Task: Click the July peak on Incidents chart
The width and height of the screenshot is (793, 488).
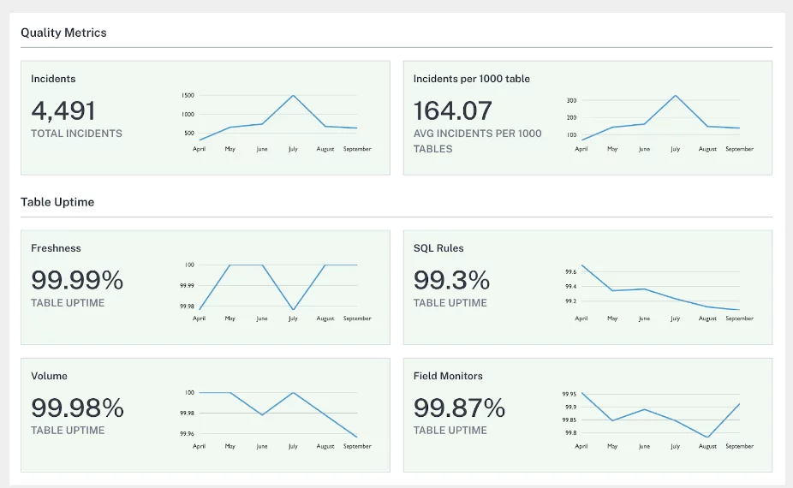Action: point(294,95)
